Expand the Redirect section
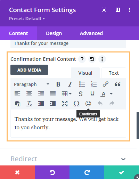Viewport: 139px width, 179px height. [68, 159]
